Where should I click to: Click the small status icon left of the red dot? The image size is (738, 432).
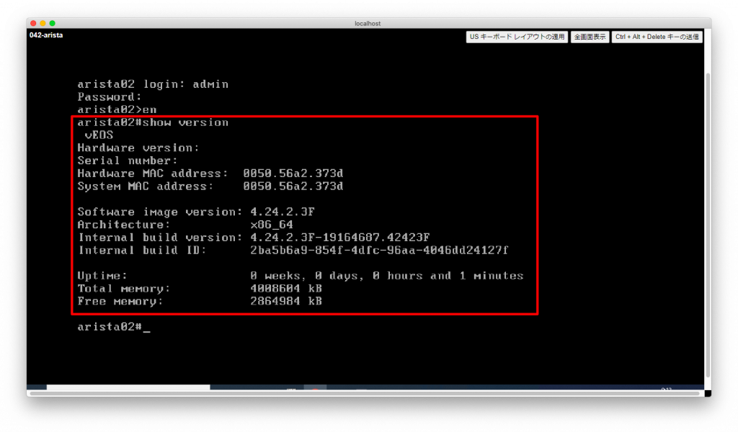[x=290, y=389]
